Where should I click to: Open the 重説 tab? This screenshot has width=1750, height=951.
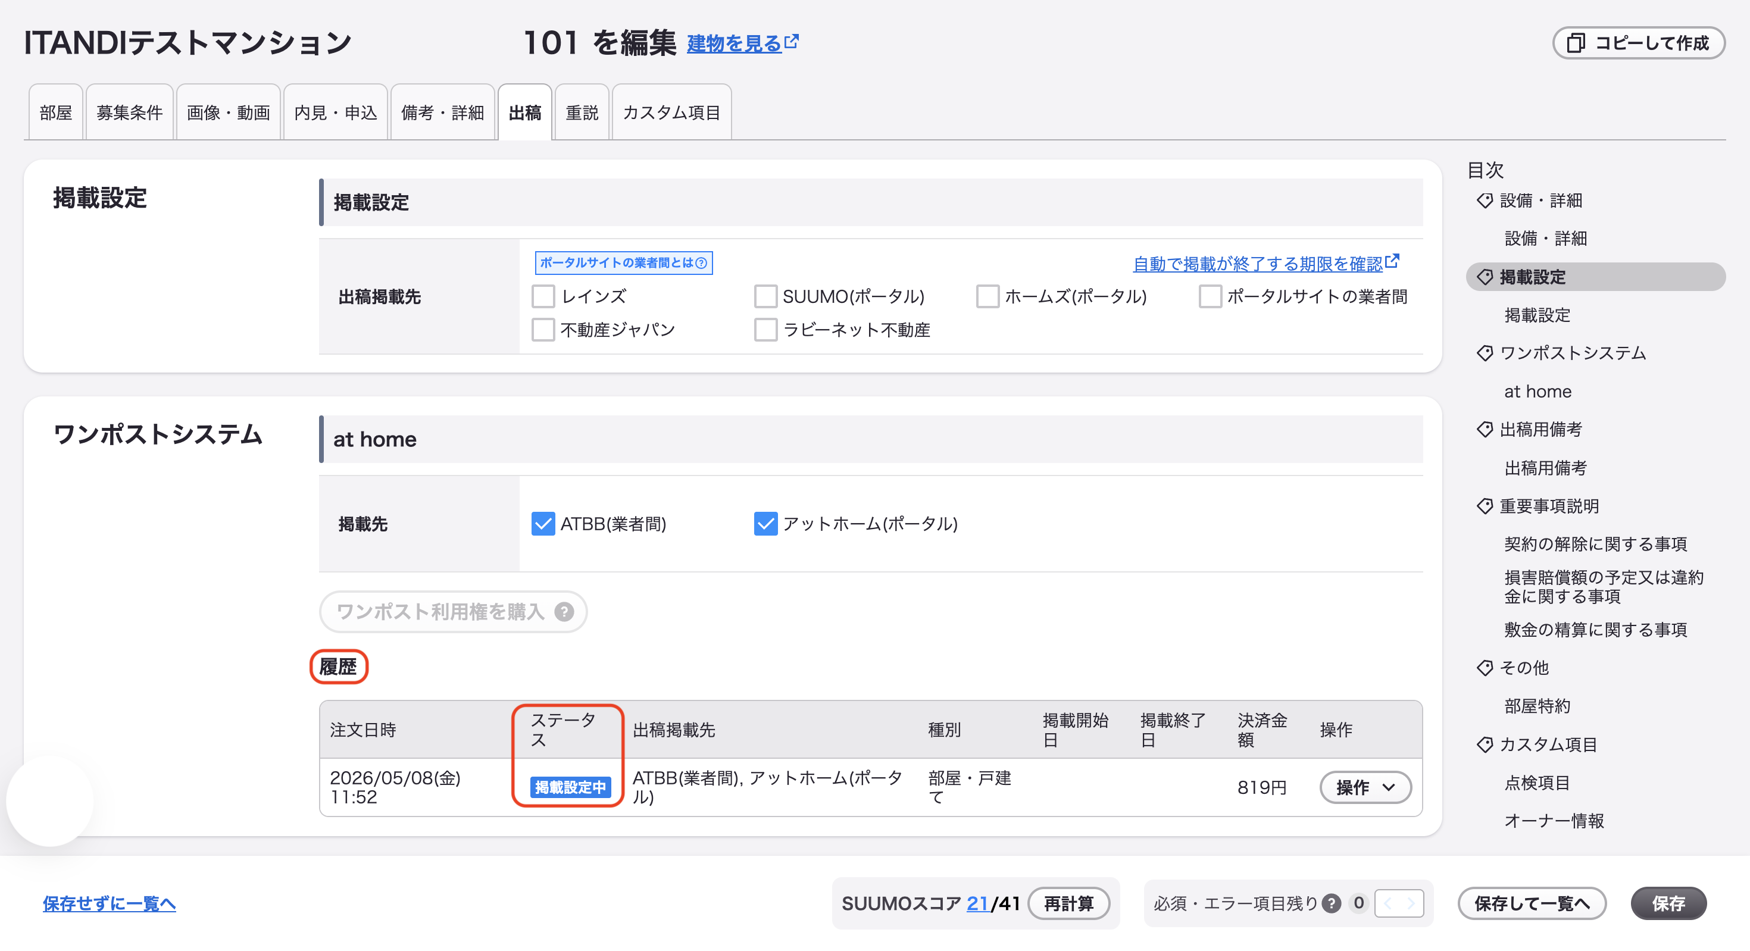pyautogui.click(x=582, y=112)
